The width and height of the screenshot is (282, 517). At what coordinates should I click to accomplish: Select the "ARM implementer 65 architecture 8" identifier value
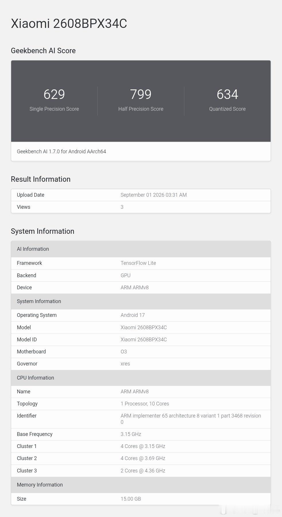191,419
